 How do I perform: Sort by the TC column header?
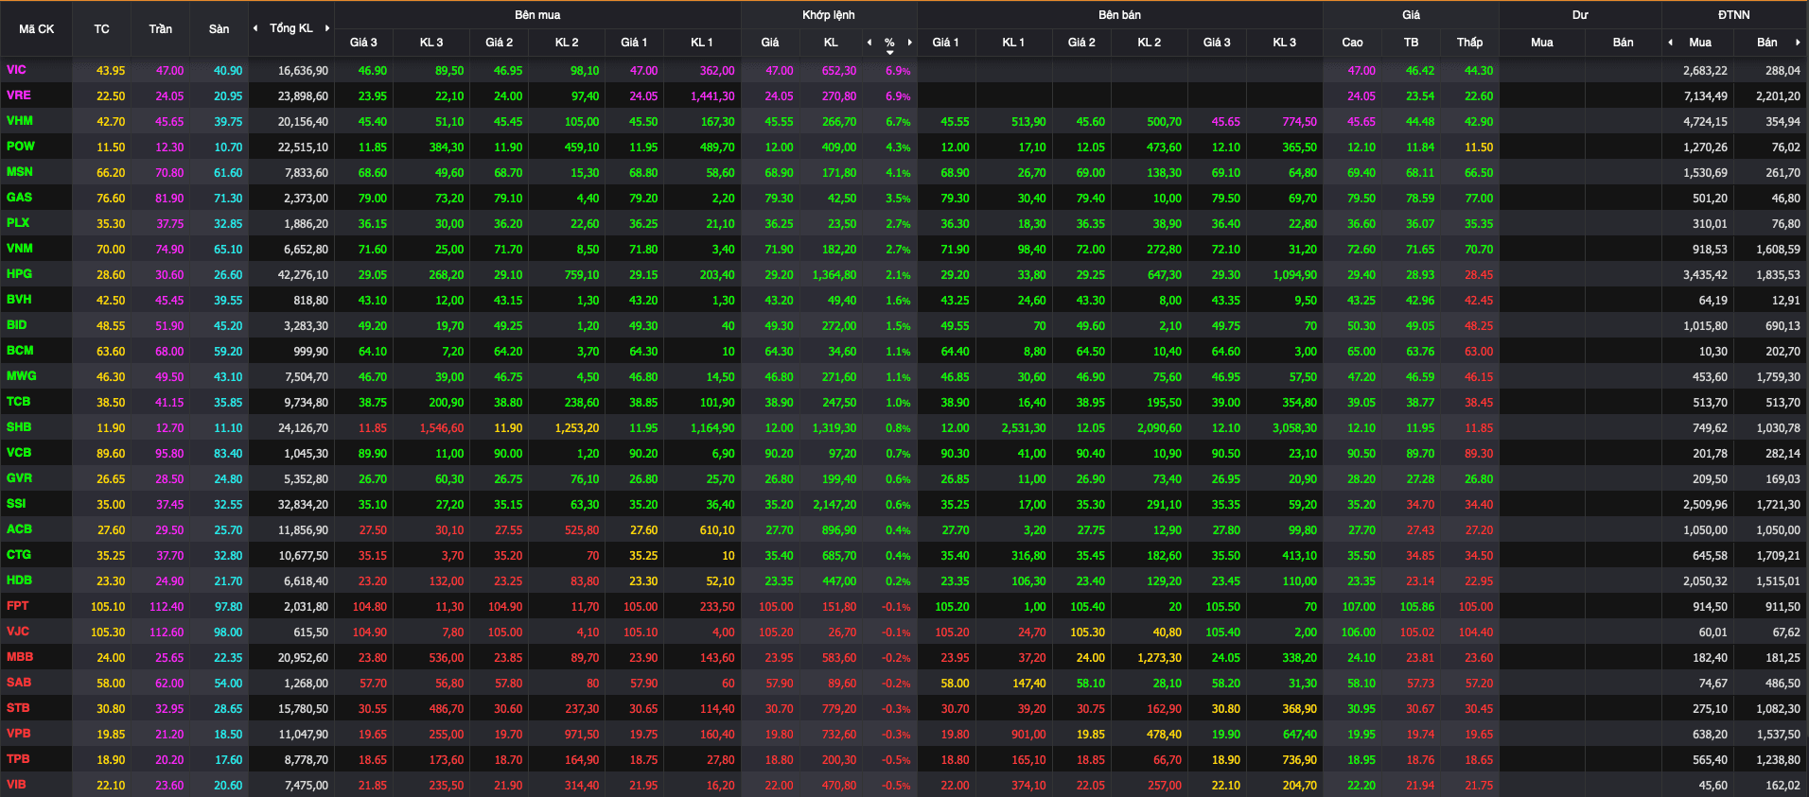click(x=101, y=29)
